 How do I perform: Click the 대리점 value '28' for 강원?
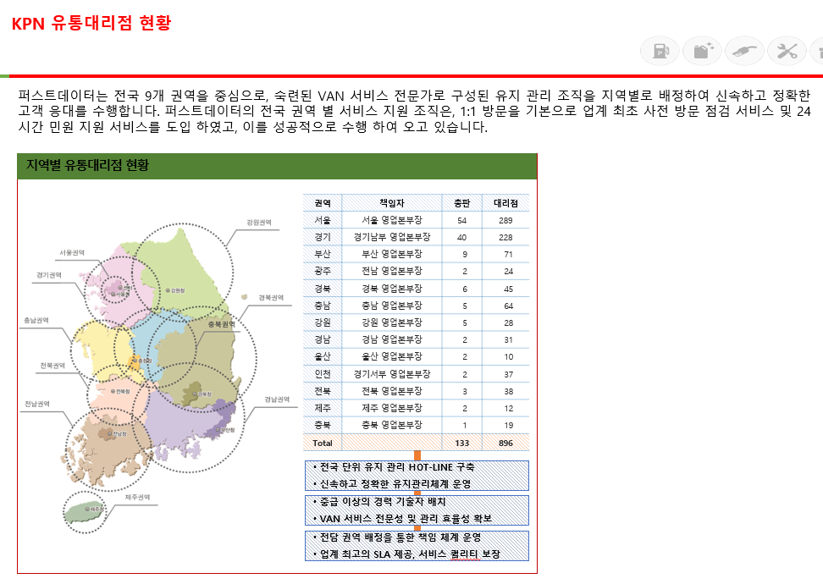point(508,323)
